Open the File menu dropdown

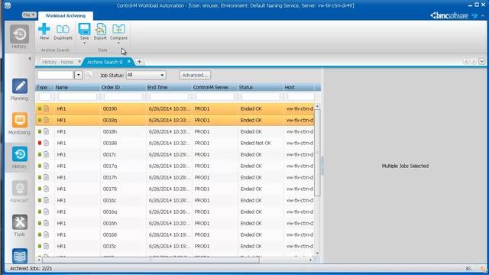pyautogui.click(x=29, y=15)
